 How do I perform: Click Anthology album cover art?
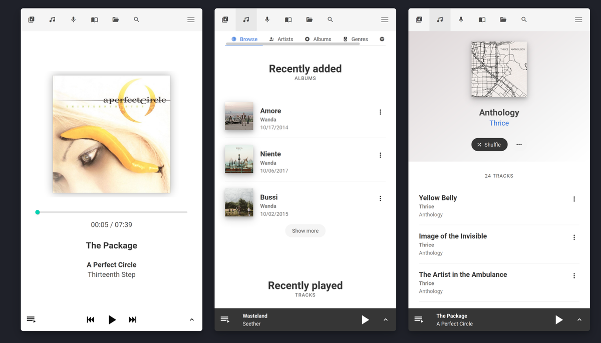pos(499,69)
